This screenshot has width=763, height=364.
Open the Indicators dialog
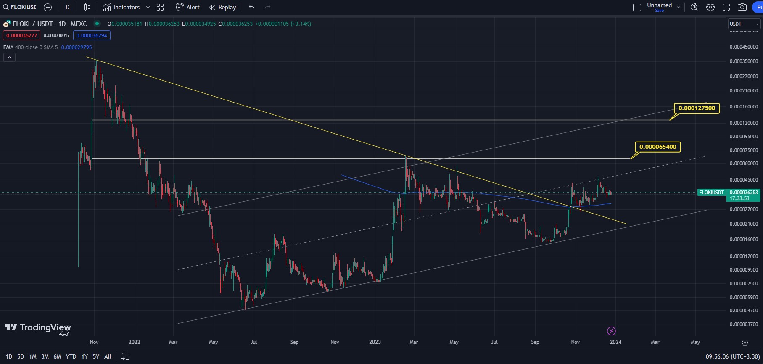tap(121, 7)
